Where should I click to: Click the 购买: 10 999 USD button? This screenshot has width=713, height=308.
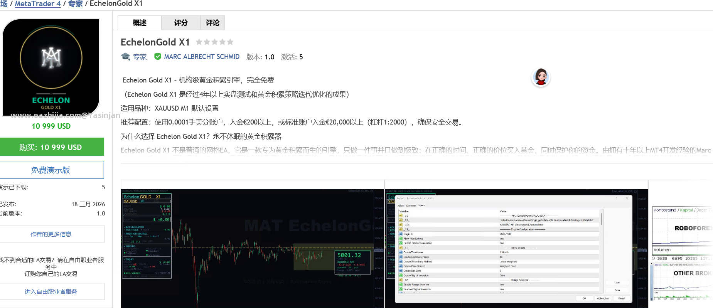point(51,147)
